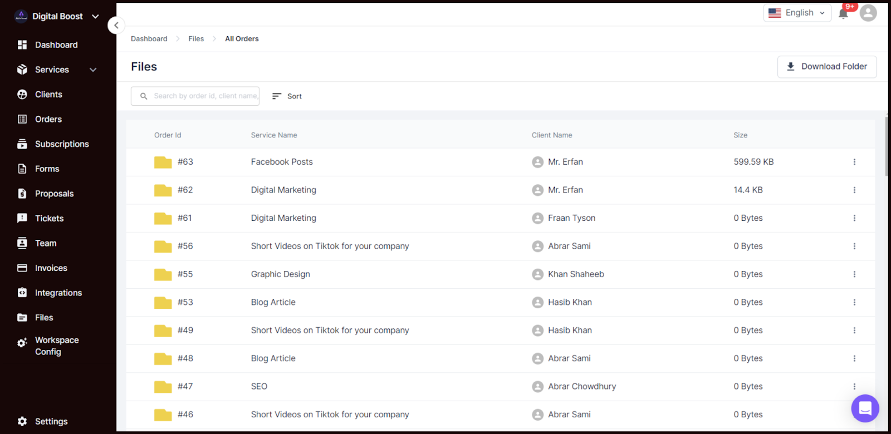The width and height of the screenshot is (891, 434).
Task: Click the Proposals document icon
Action: click(x=22, y=194)
